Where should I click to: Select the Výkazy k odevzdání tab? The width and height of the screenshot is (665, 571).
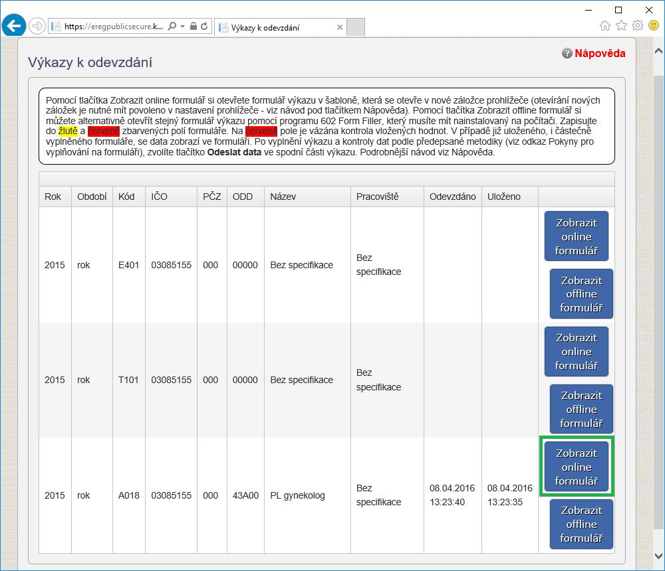[x=281, y=27]
